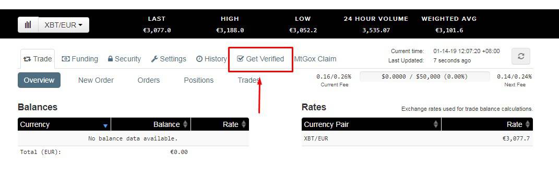This screenshot has width=559, height=193.
Task: Click the fee volume progress bar
Action: coord(424,76)
